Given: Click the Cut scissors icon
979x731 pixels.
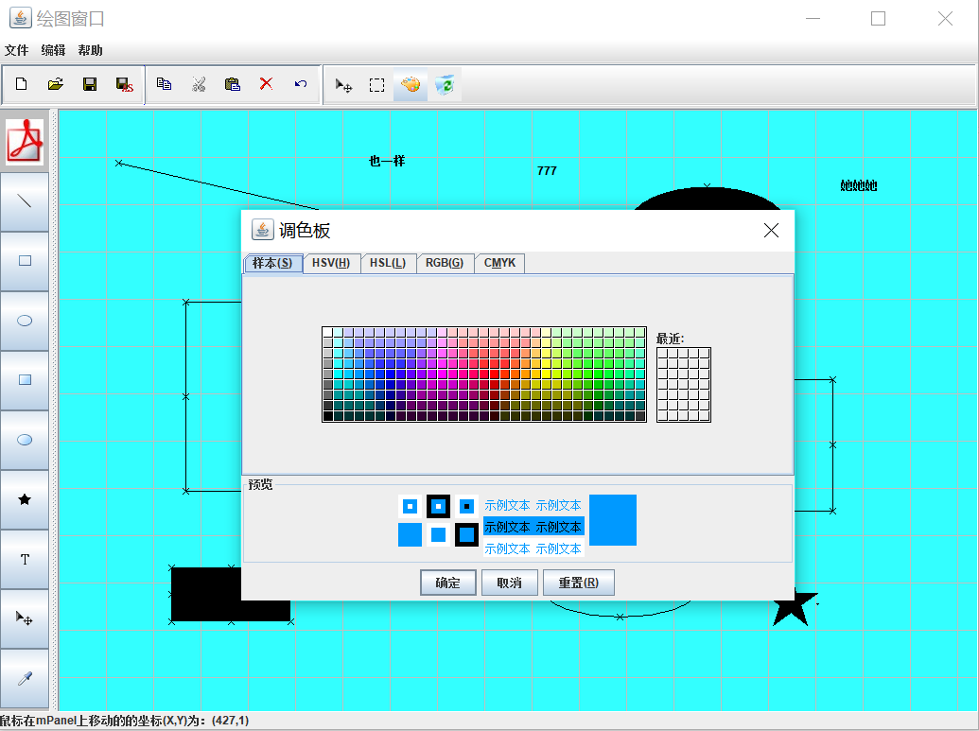Looking at the screenshot, I should pyautogui.click(x=199, y=84).
